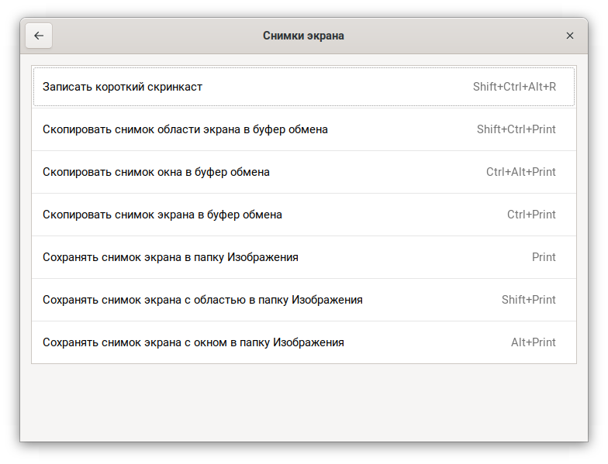
Task: Close the Снимки экрана dialog
Action: 570,36
